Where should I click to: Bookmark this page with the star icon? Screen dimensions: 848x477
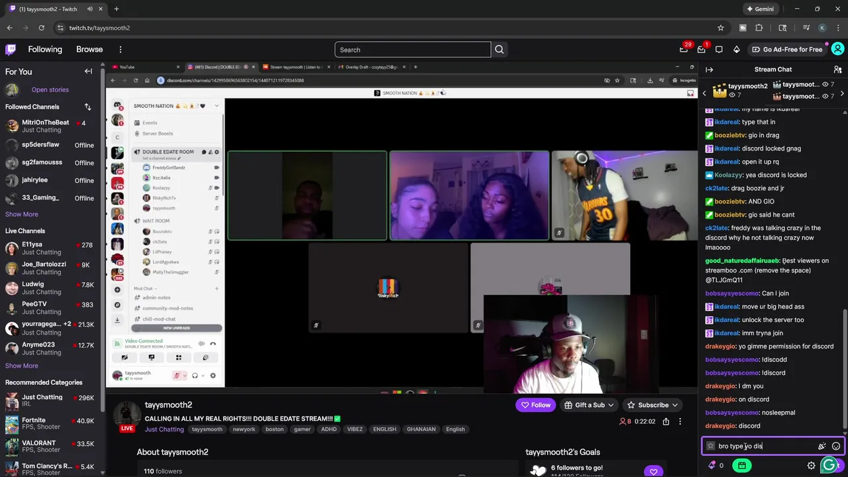coord(721,28)
